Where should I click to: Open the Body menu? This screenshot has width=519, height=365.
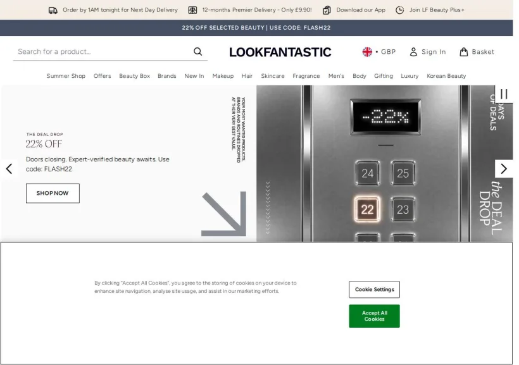(x=359, y=76)
